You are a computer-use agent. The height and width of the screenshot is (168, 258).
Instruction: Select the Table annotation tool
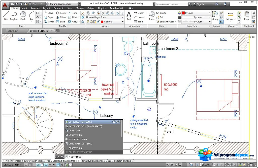pos(139,22)
